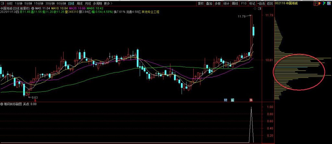The height and width of the screenshot is (144, 332).
Task: Toggle the right panel icon near price axis
Action: (x=259, y=8)
